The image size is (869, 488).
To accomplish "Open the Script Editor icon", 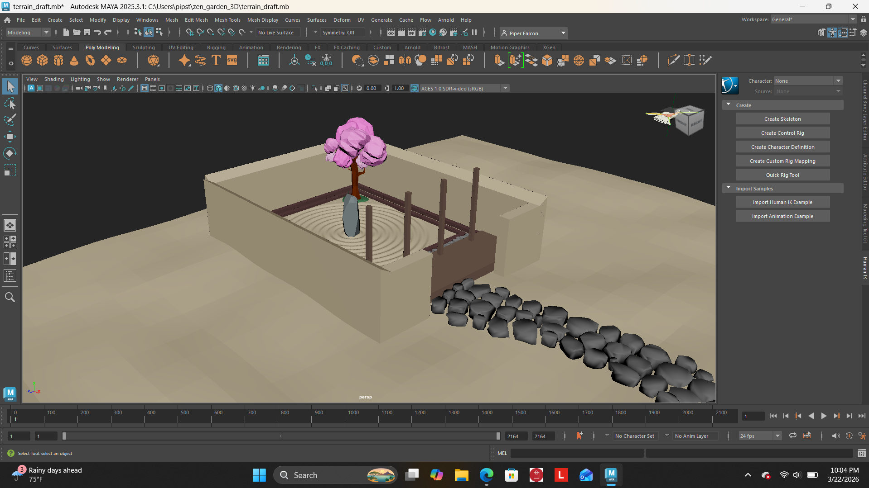I will click(x=862, y=453).
